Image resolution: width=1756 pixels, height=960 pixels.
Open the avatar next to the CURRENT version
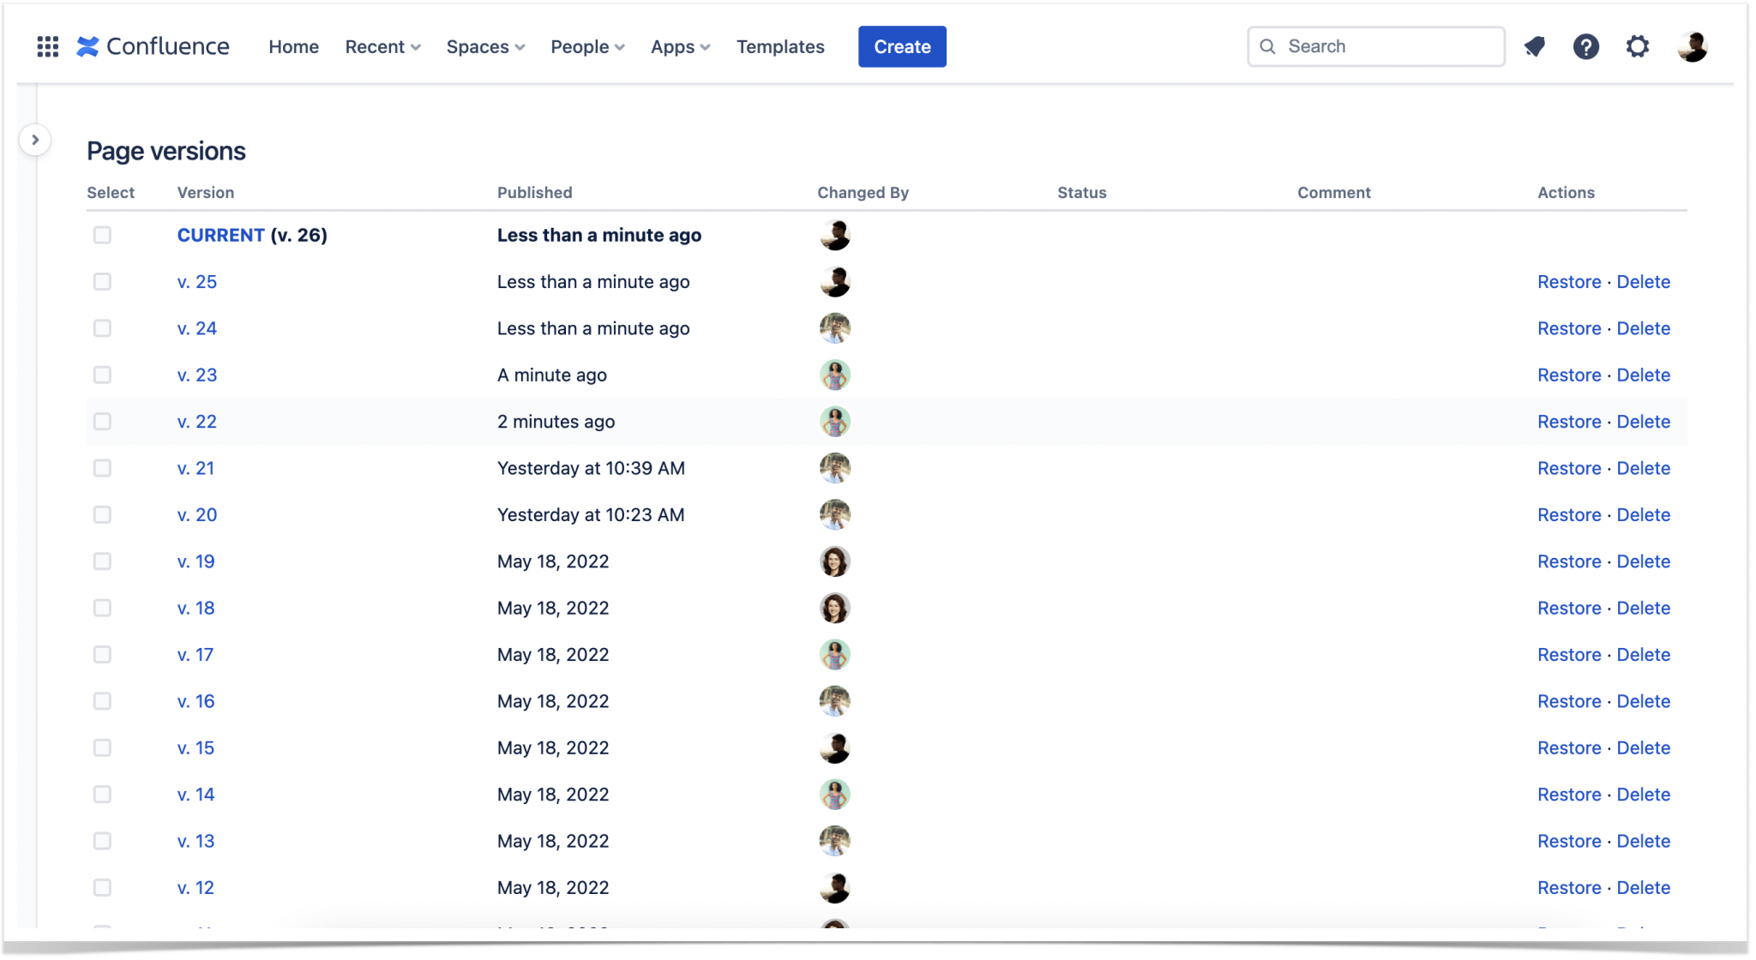pos(835,234)
